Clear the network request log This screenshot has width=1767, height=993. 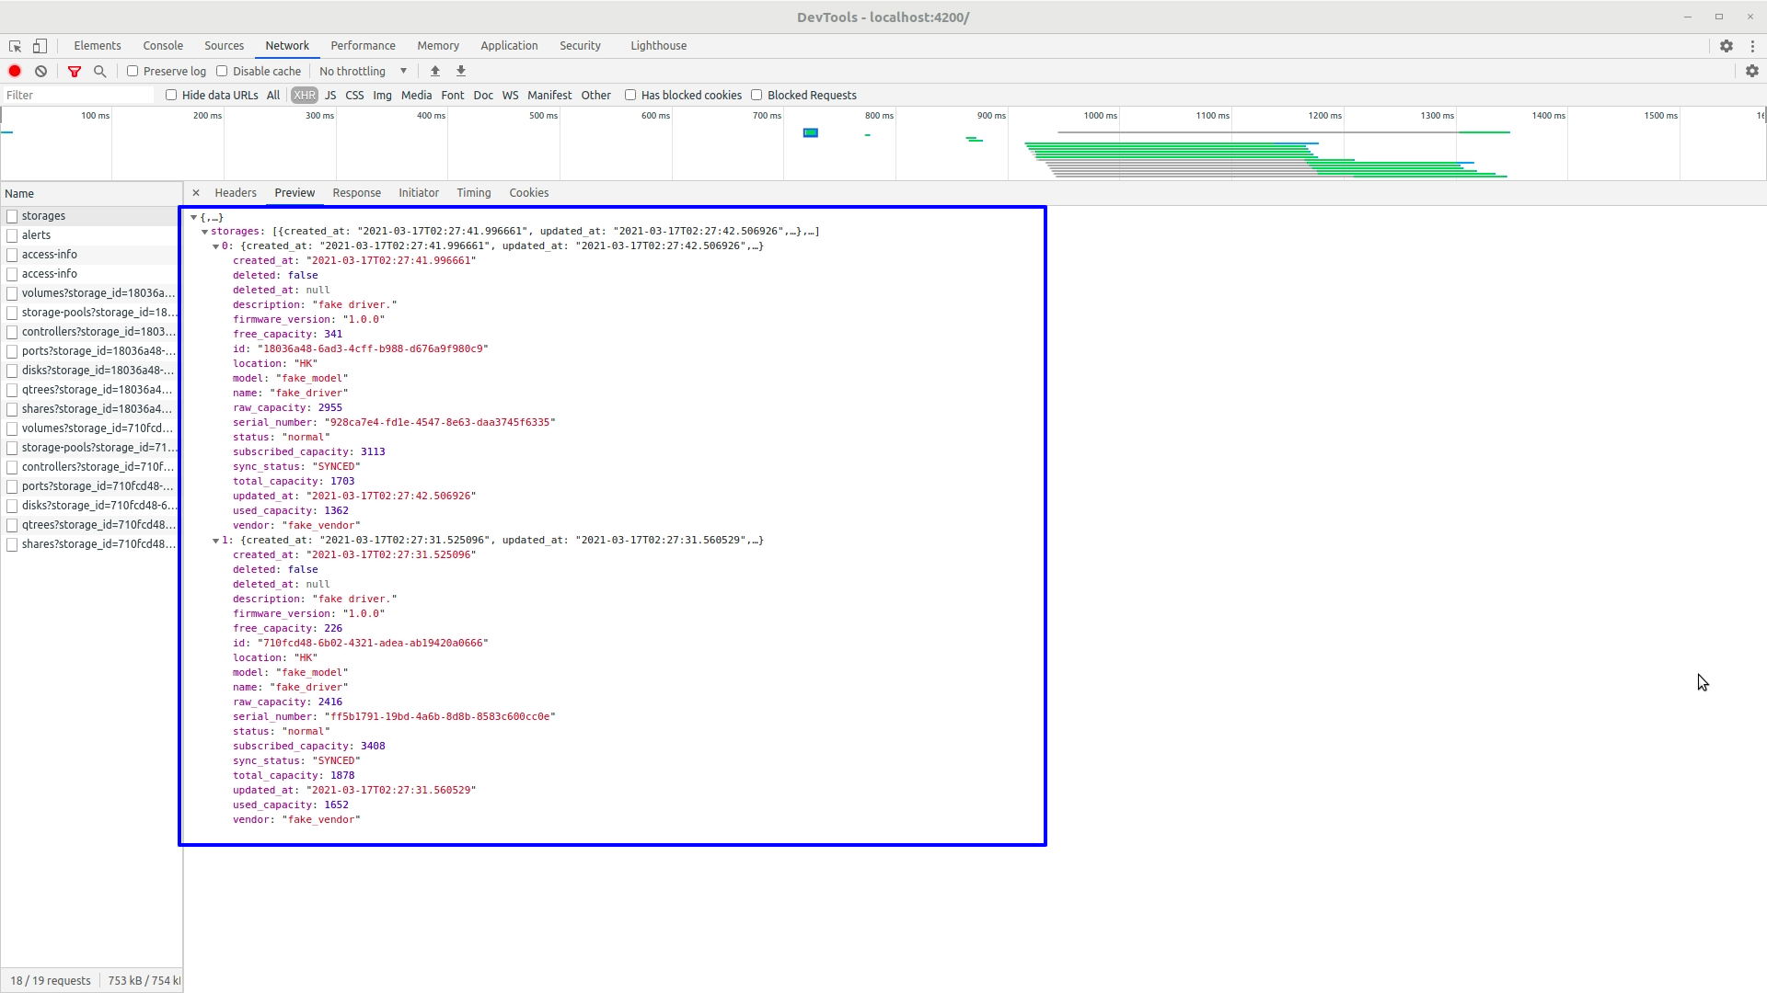click(40, 71)
